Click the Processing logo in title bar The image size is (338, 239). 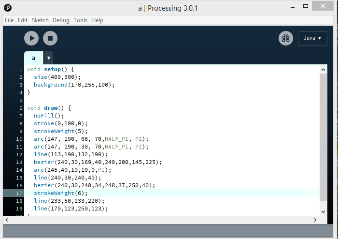(x=8, y=8)
